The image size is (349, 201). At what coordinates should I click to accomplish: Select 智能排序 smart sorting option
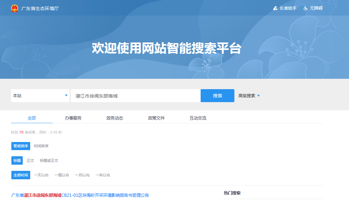21,146
